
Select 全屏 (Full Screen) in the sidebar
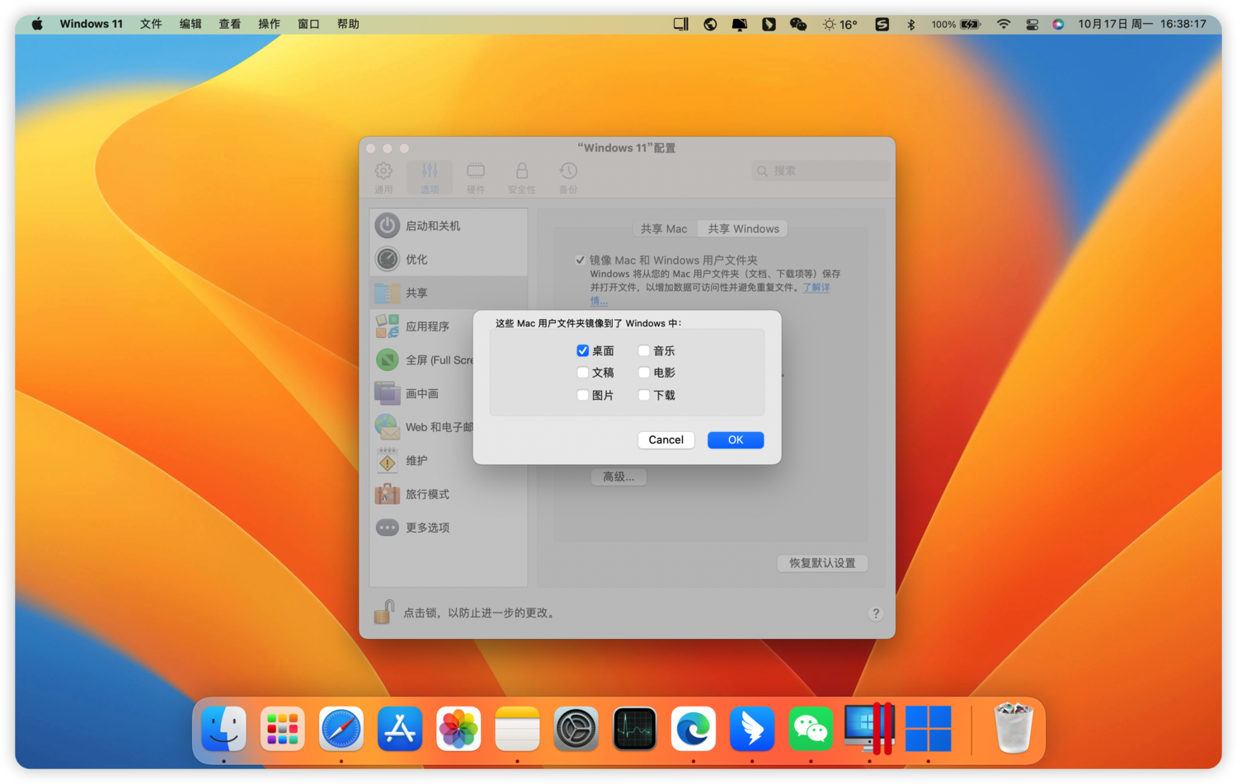[x=421, y=360]
